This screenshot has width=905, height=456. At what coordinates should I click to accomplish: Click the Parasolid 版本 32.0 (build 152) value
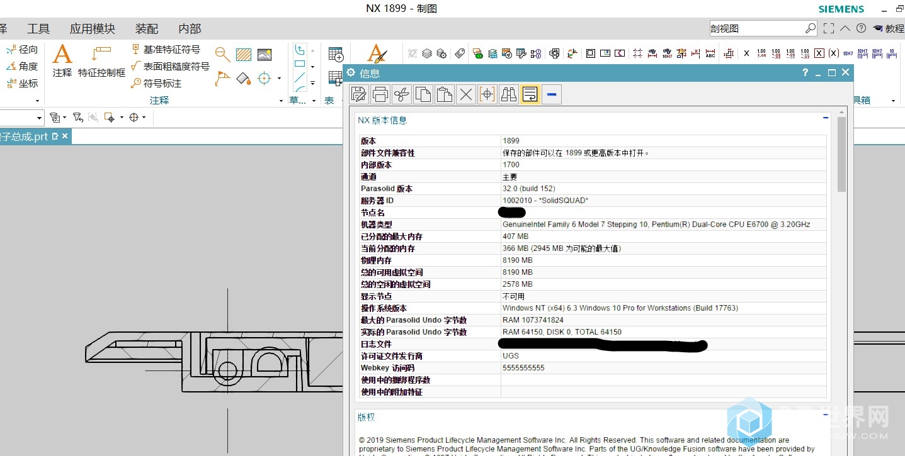pyautogui.click(x=529, y=188)
